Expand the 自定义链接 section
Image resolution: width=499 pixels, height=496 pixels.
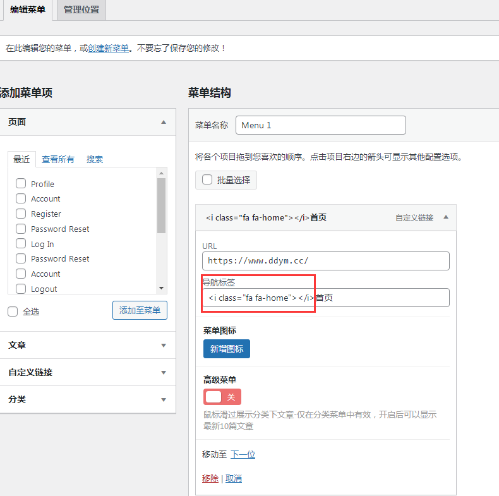[164, 373]
